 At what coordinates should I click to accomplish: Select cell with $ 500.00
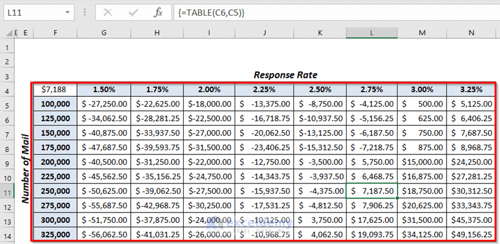[x=422, y=104]
